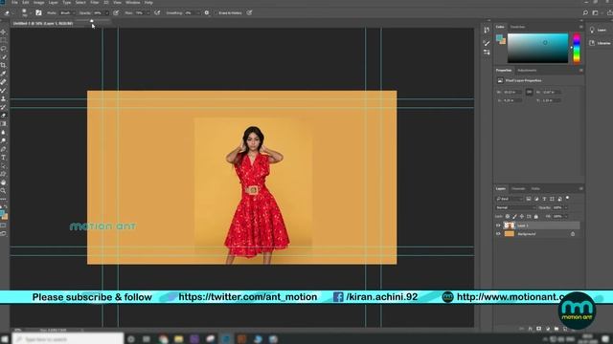Click the foreground color swatch in Color panel
The height and width of the screenshot is (344, 613).
[499, 38]
